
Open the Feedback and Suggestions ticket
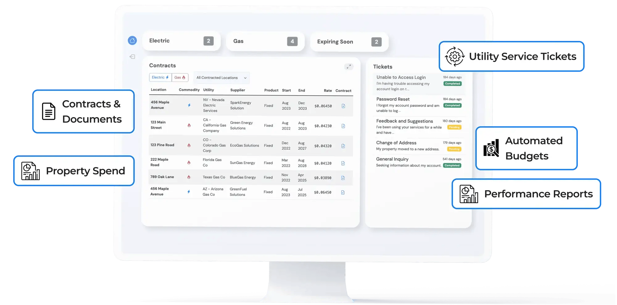click(419, 127)
